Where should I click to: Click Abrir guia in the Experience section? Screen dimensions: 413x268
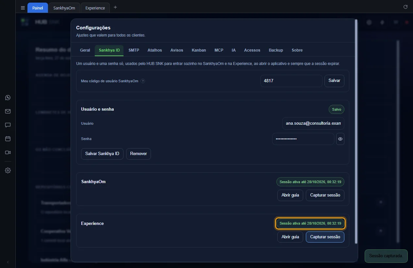[290, 237]
